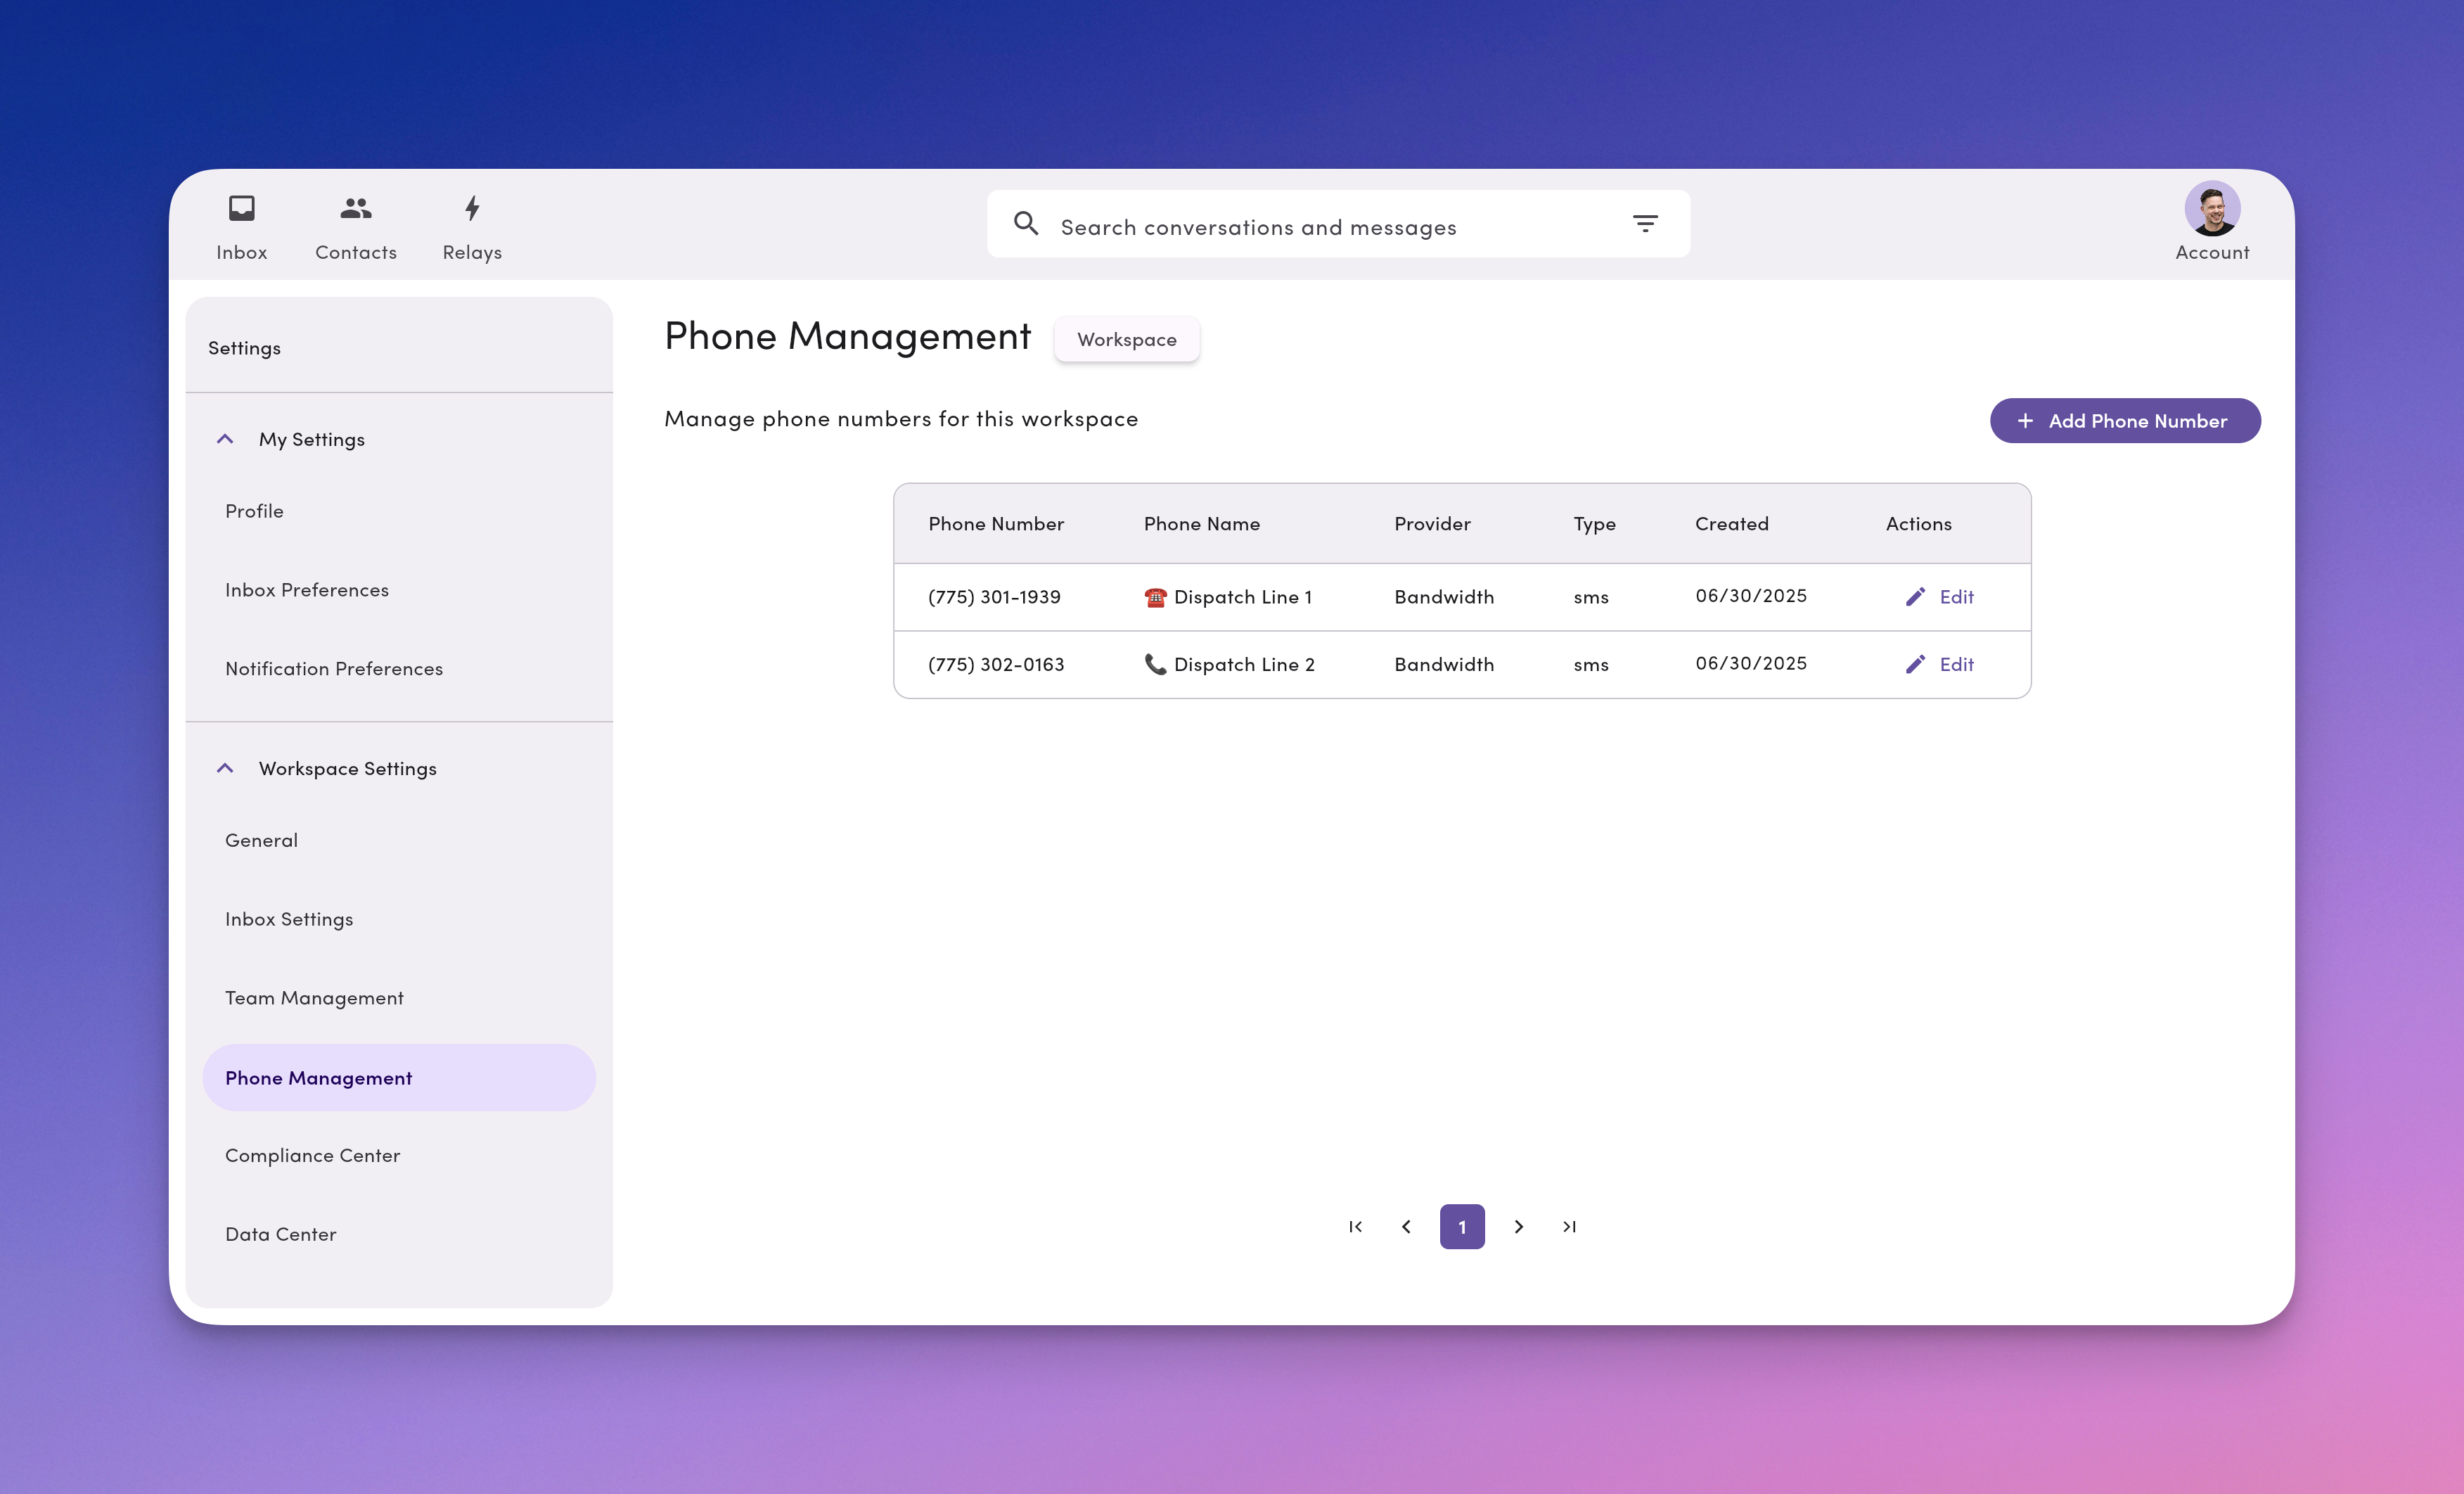This screenshot has width=2464, height=1494.
Task: Select the Contacts icon
Action: click(356, 209)
